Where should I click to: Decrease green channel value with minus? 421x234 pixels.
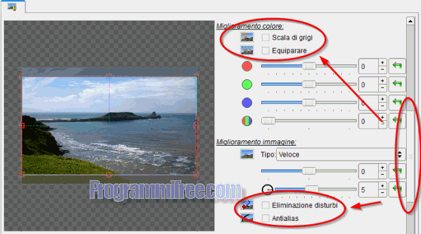pyautogui.click(x=382, y=88)
